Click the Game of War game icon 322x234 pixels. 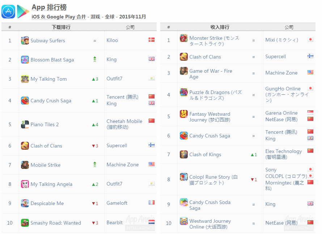click(183, 71)
